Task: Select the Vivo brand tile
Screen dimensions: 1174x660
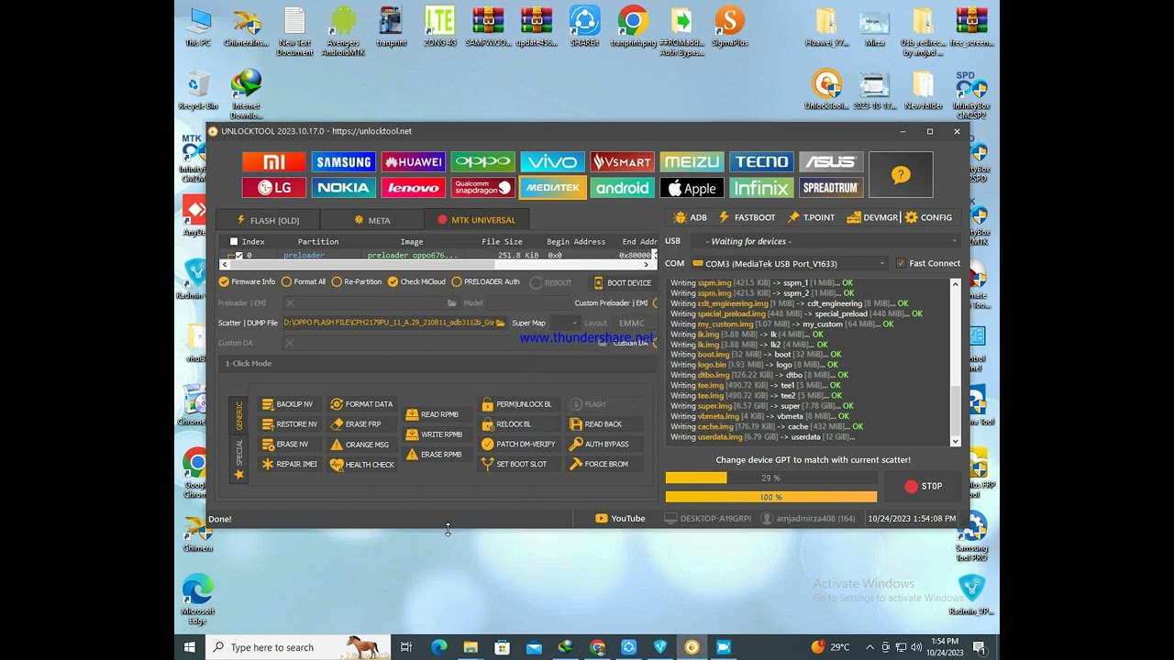Action: click(552, 162)
